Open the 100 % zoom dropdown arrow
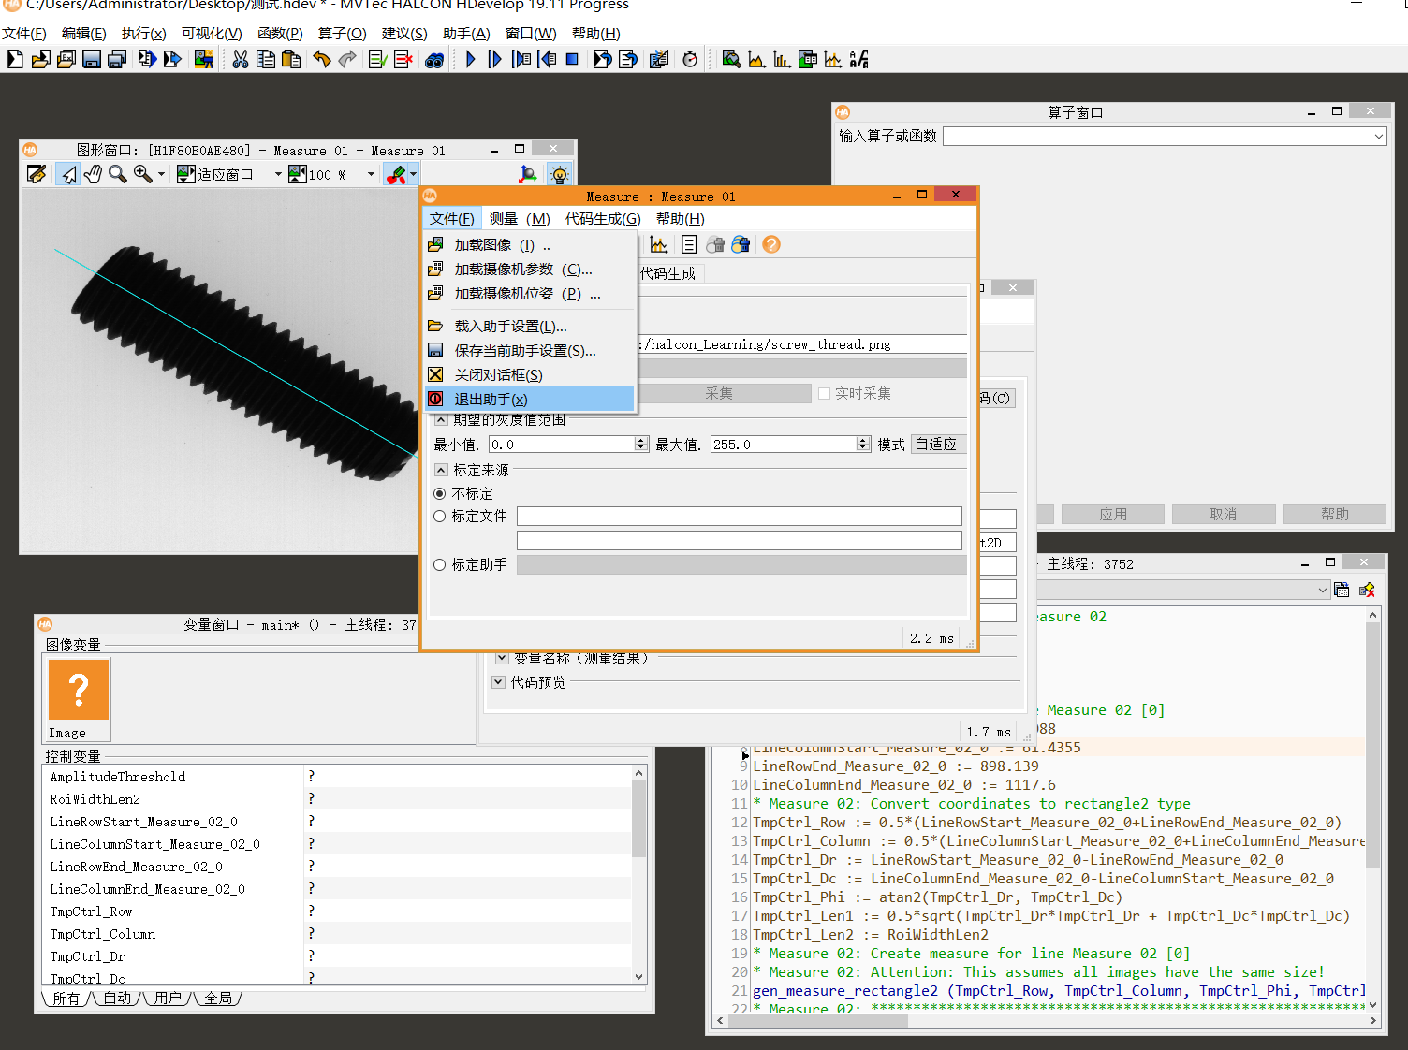This screenshot has width=1408, height=1050. point(371,174)
